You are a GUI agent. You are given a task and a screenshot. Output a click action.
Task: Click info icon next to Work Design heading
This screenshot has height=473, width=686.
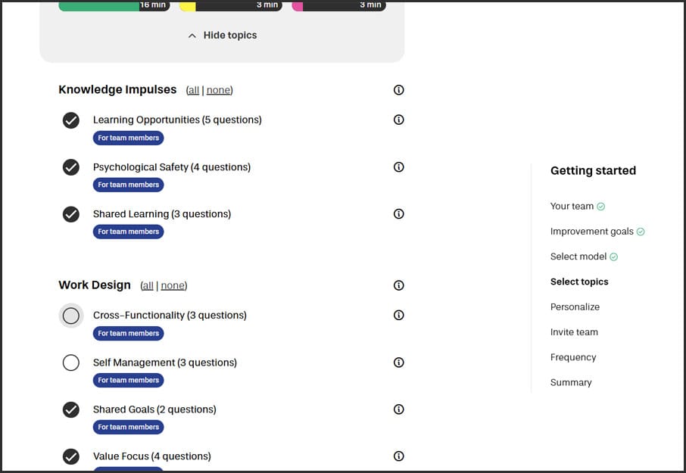click(x=399, y=285)
